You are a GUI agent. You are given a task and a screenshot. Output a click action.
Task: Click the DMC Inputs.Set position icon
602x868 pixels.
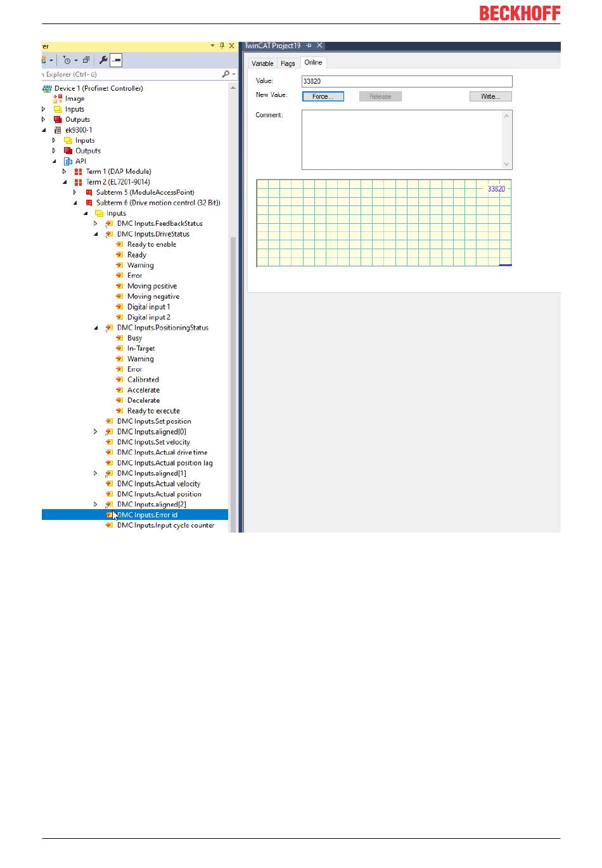click(110, 421)
